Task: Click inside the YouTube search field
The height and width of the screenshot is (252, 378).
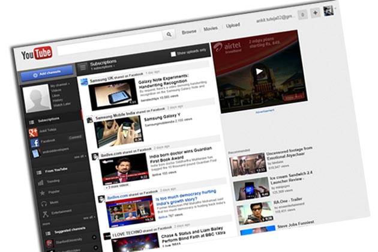Action: coord(111,43)
